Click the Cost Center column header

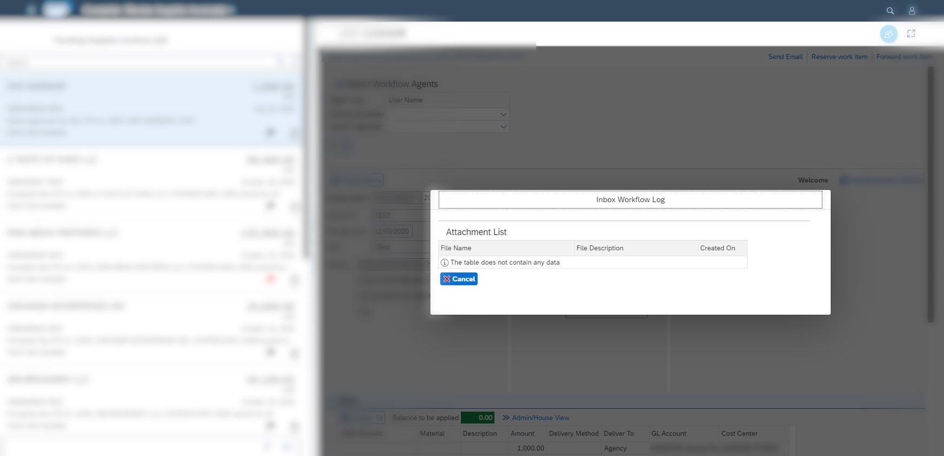tap(754, 433)
